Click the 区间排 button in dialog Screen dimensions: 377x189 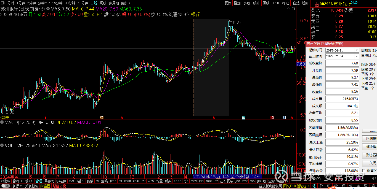click(x=369, y=139)
